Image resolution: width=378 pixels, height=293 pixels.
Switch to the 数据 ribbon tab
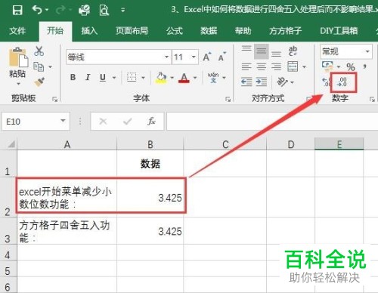coord(209,31)
